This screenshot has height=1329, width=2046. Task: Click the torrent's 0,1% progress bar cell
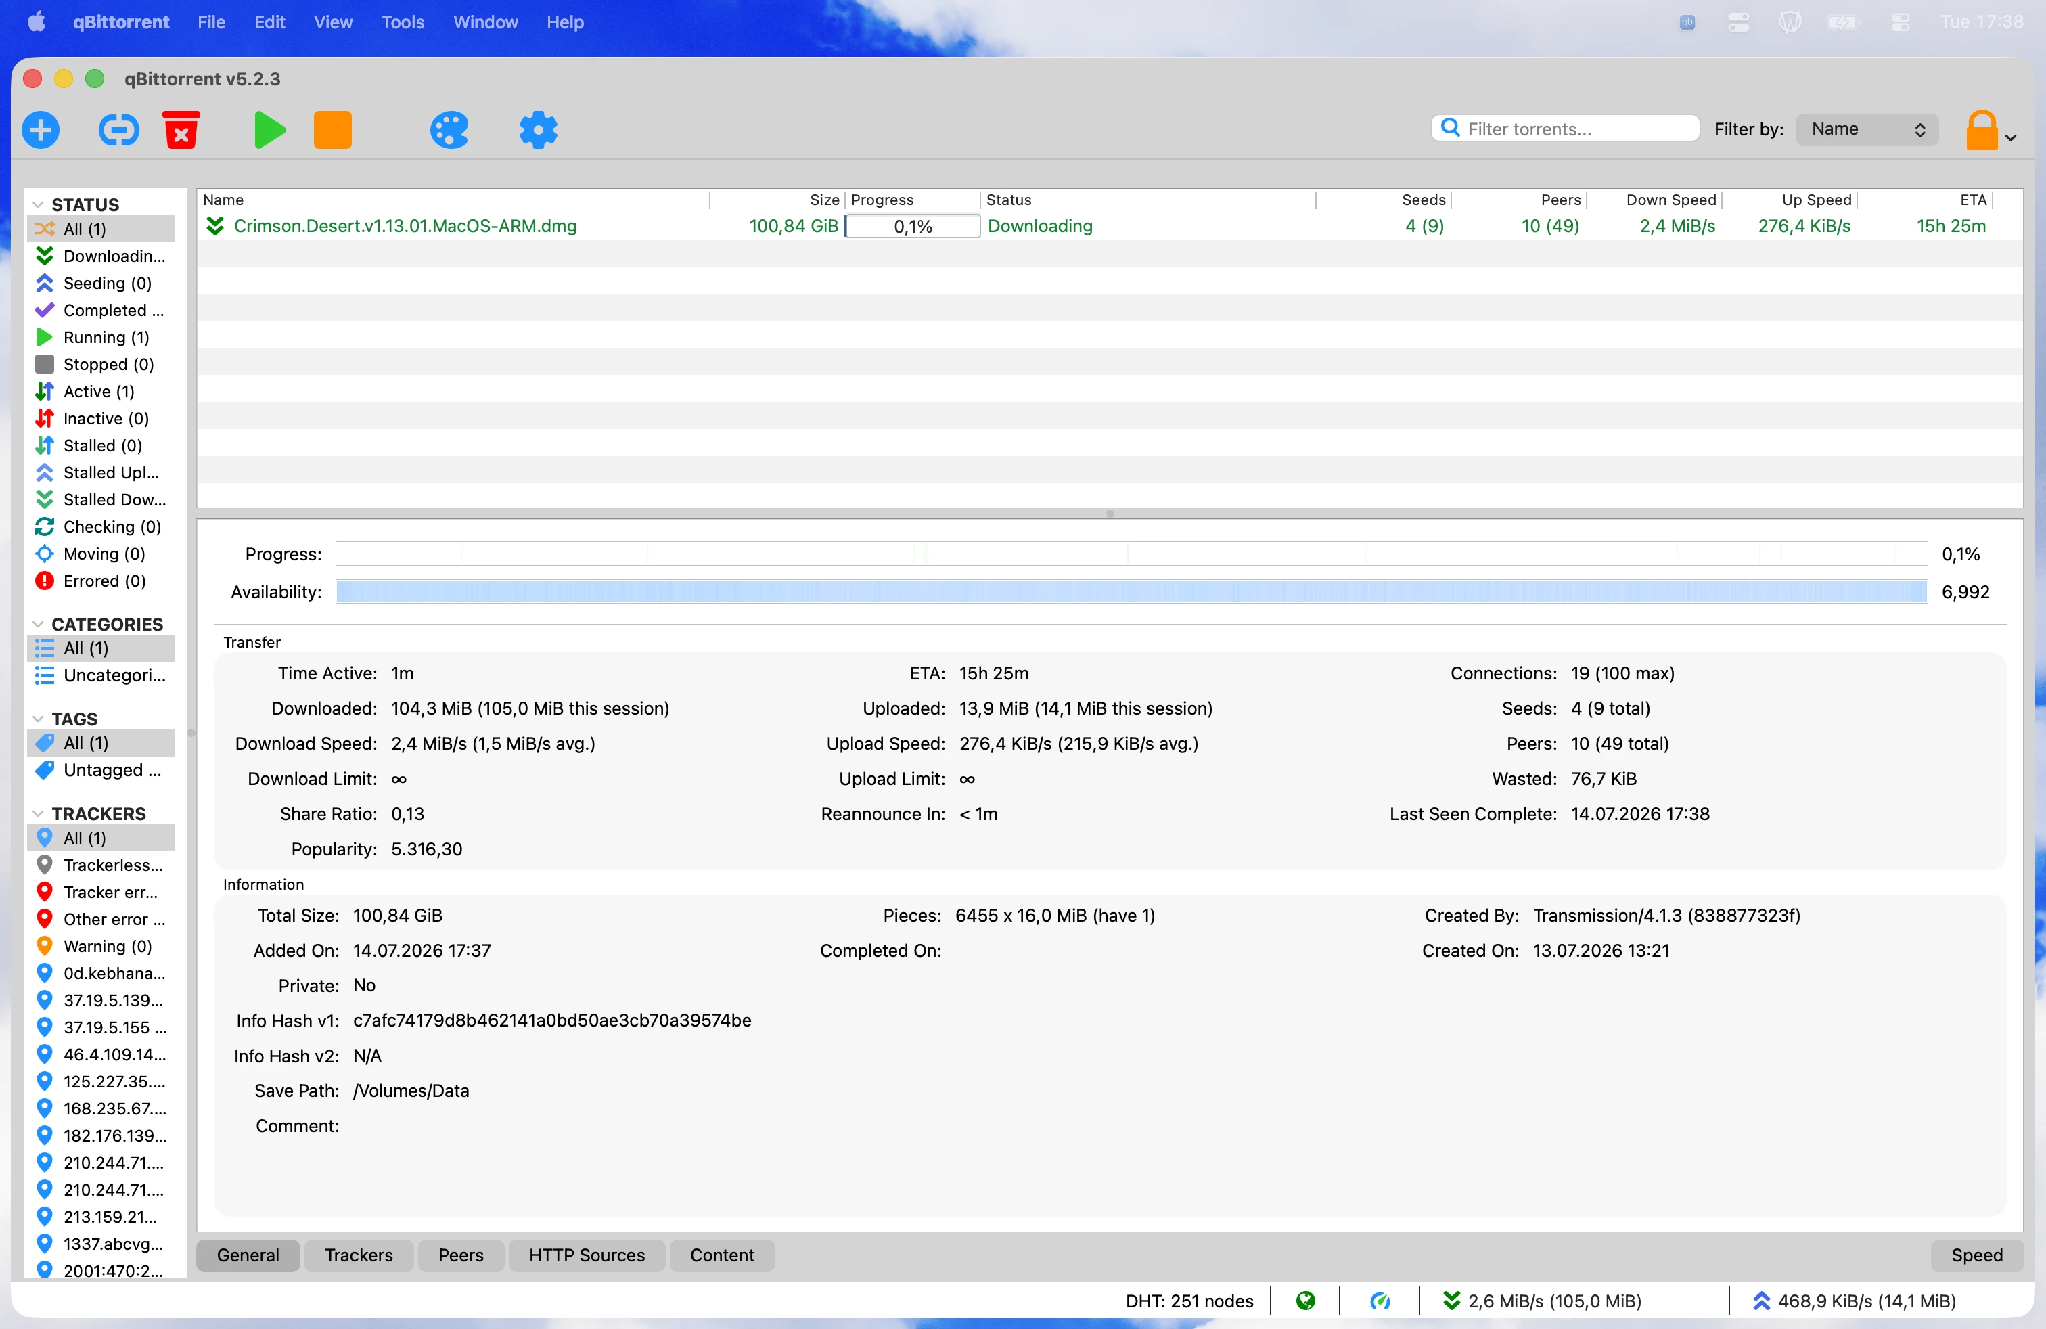pos(912,226)
